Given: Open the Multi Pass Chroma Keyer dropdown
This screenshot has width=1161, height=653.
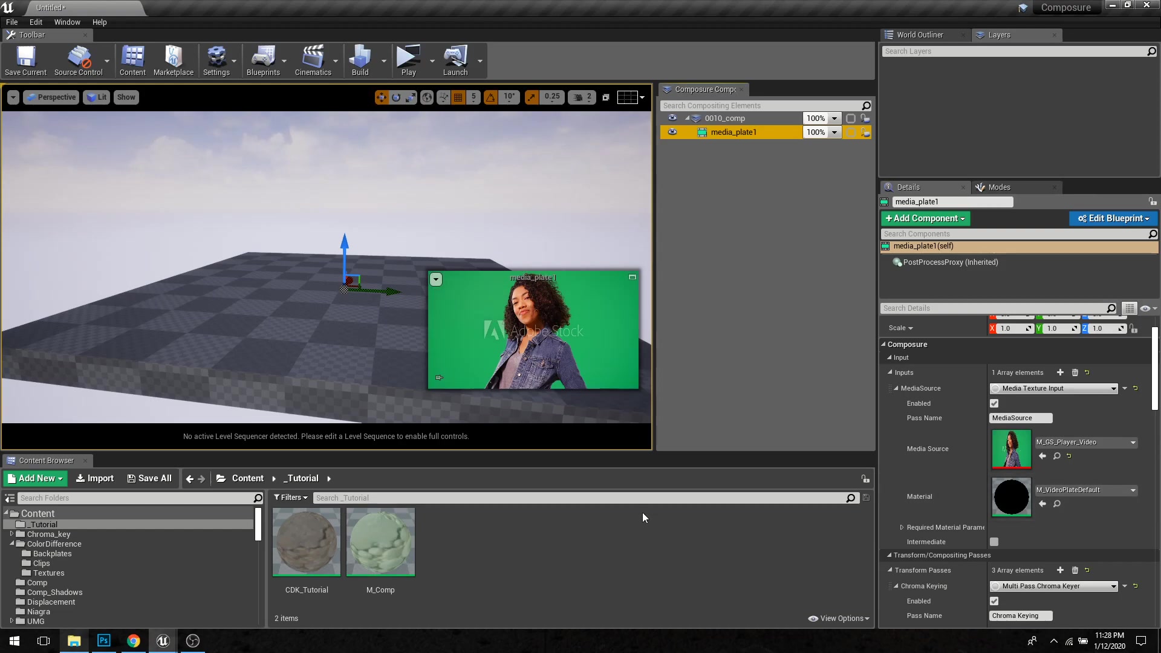Looking at the screenshot, I should coord(1055,586).
